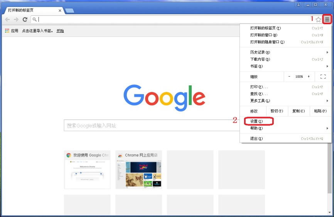Screen dimensions: 334x217
Task: Open 设置 from the menu
Action: [285, 121]
